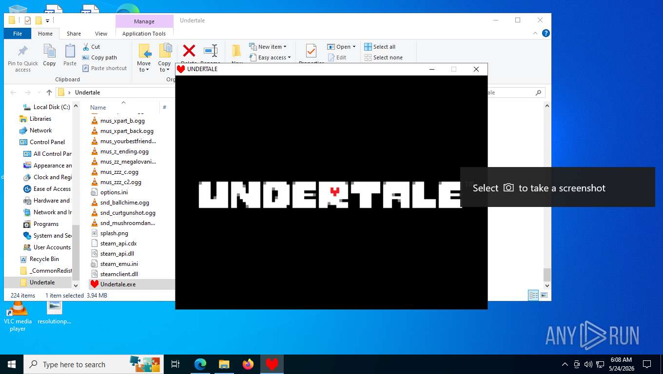Select Control Panel in navigation pane
Viewport: 663px width, 374px height.
tap(42, 142)
